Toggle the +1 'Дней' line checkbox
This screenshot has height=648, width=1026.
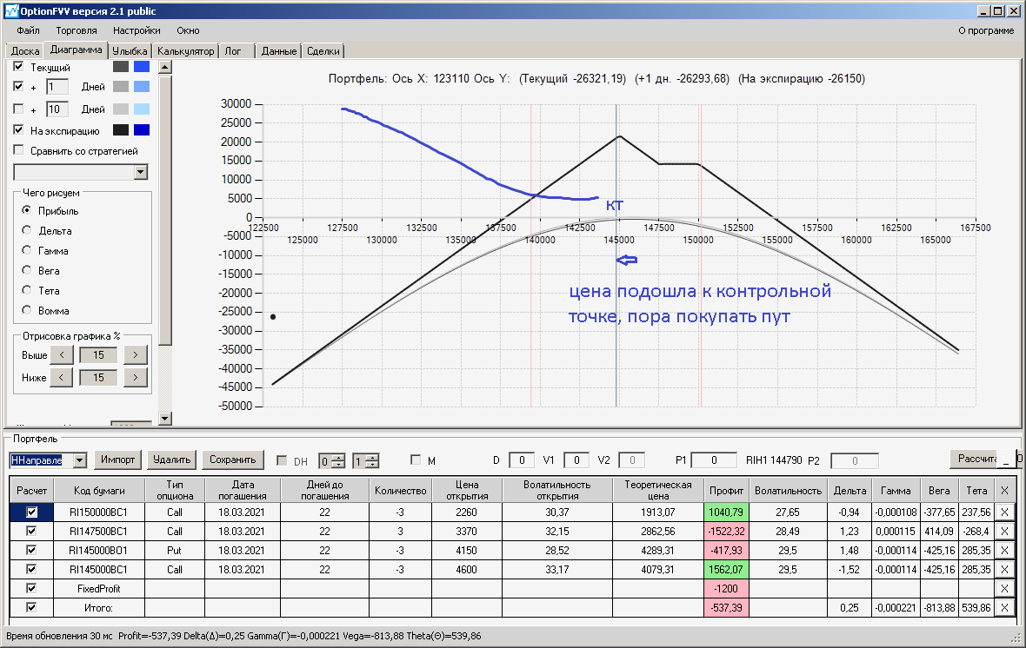click(x=18, y=86)
